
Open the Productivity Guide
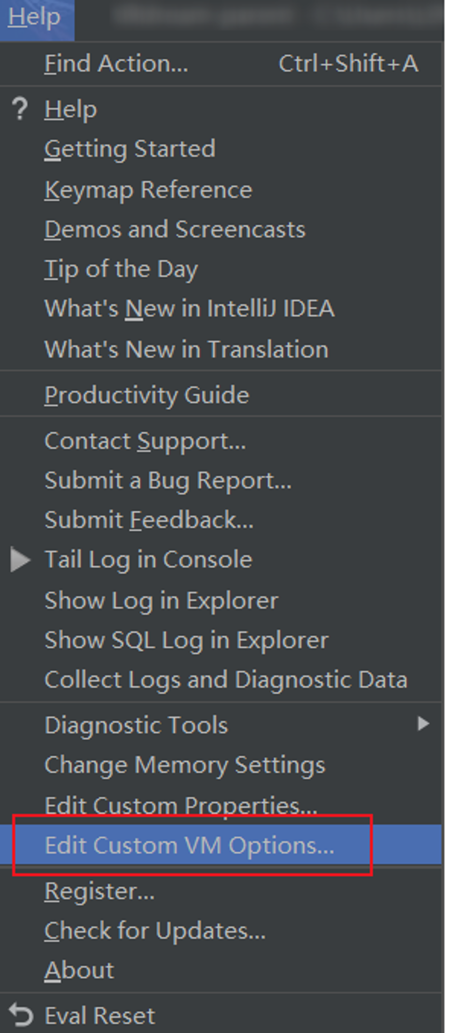click(221, 395)
